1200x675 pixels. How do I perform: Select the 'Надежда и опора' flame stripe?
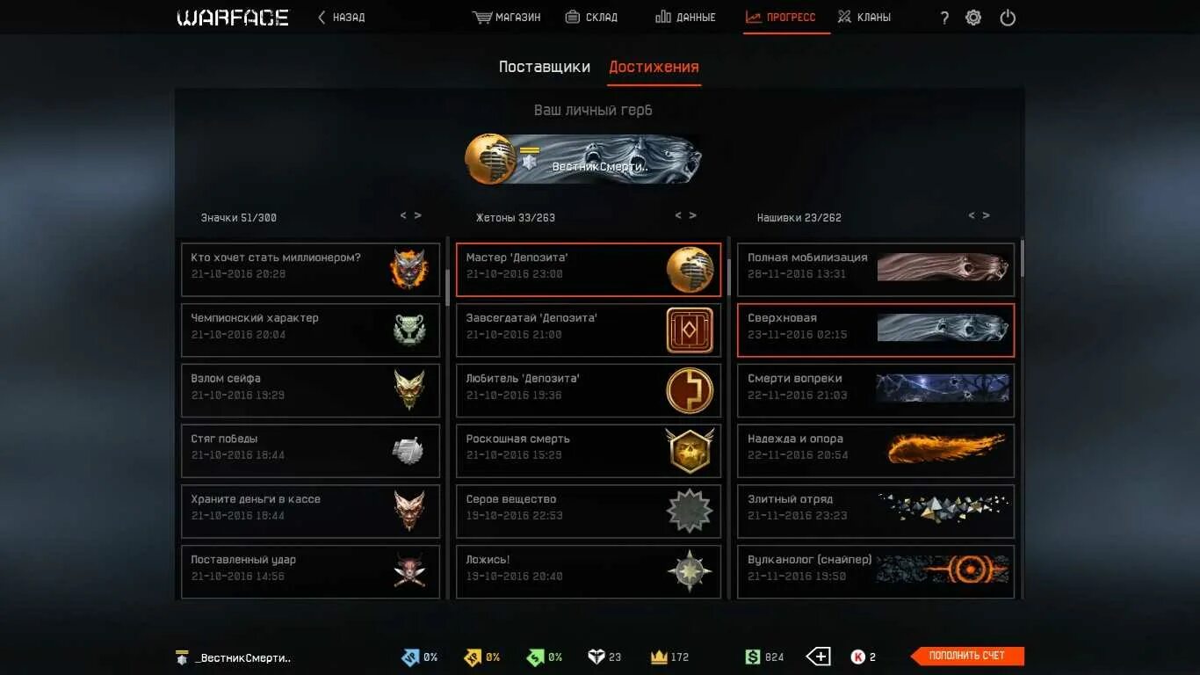point(876,452)
